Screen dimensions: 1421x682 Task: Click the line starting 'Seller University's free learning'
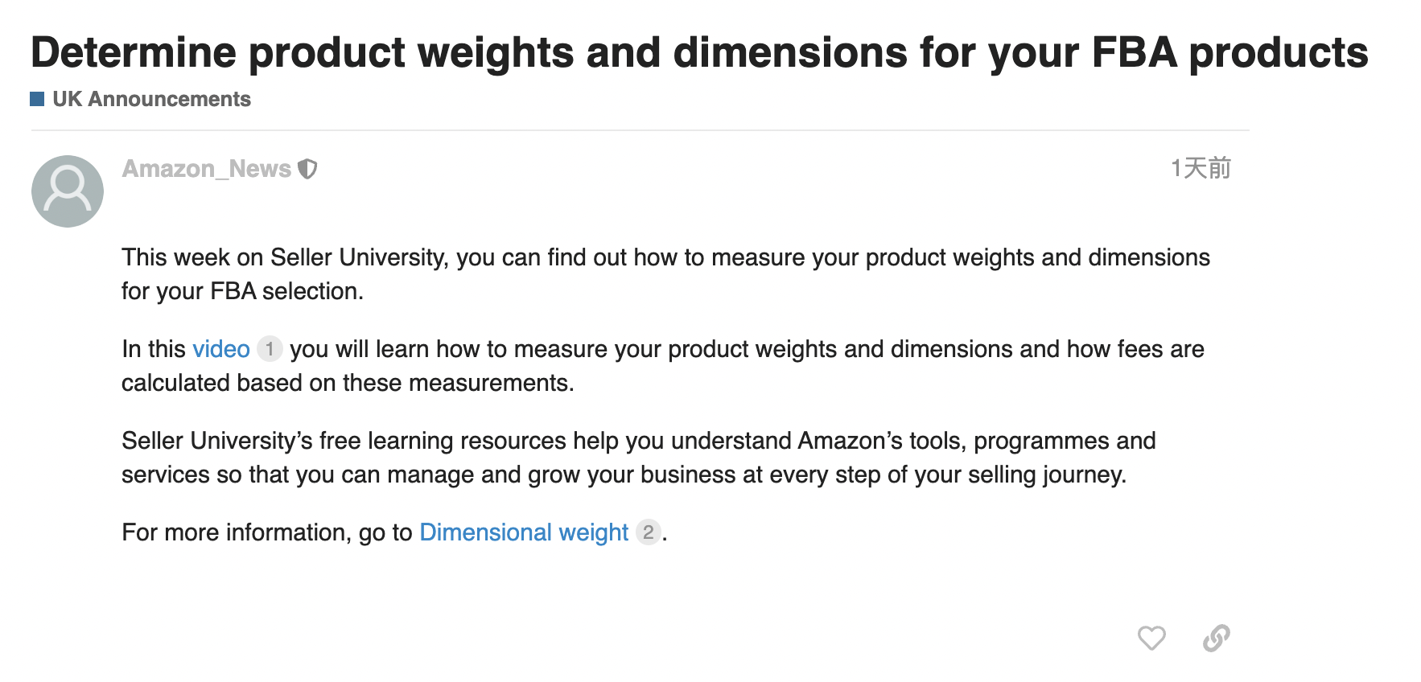tap(638, 441)
